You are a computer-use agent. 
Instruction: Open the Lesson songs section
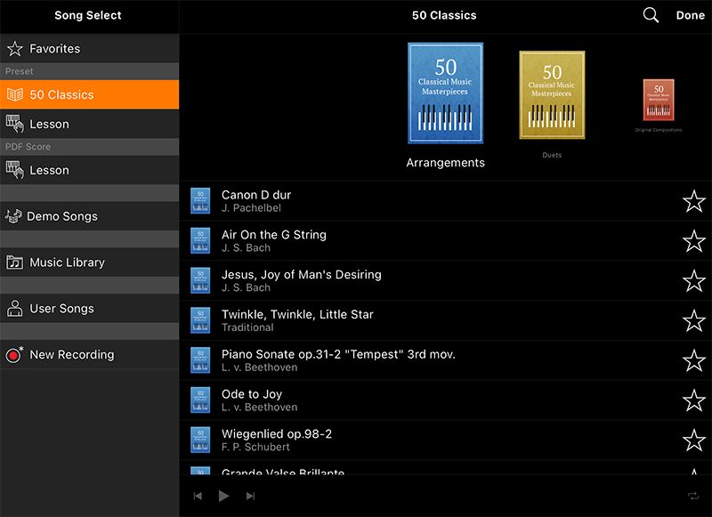[x=53, y=125]
